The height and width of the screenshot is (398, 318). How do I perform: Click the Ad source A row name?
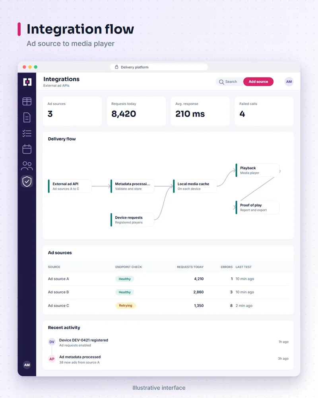pos(58,279)
